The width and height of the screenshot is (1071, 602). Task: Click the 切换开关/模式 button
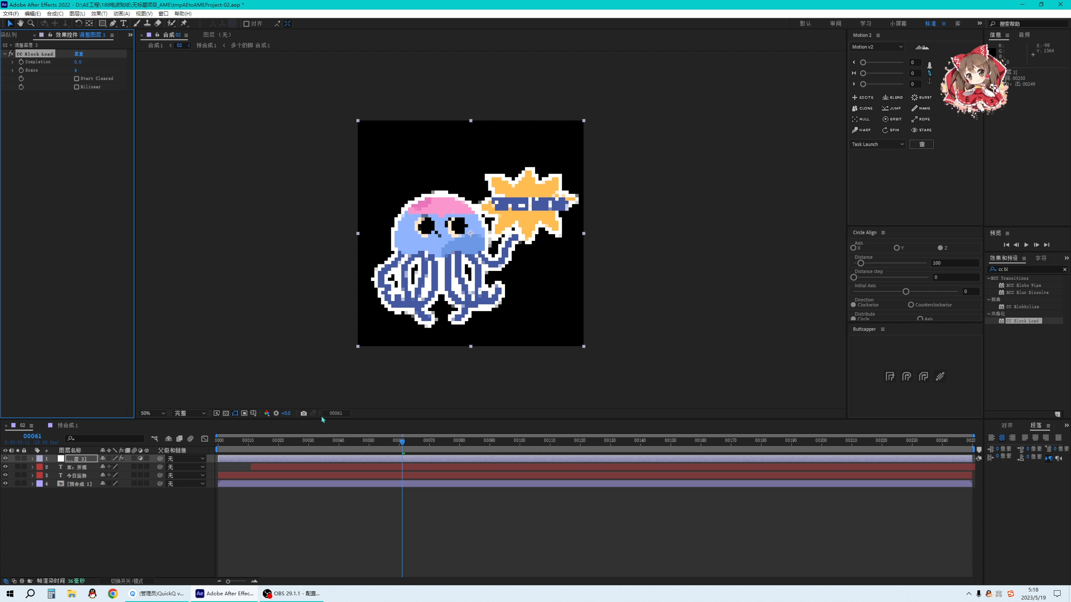tap(127, 581)
